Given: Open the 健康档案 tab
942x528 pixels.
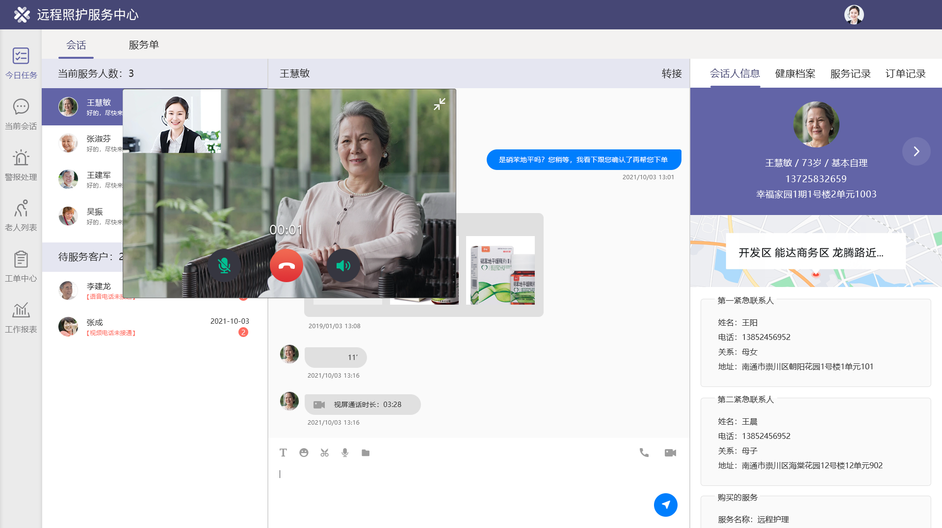Looking at the screenshot, I should [x=795, y=73].
